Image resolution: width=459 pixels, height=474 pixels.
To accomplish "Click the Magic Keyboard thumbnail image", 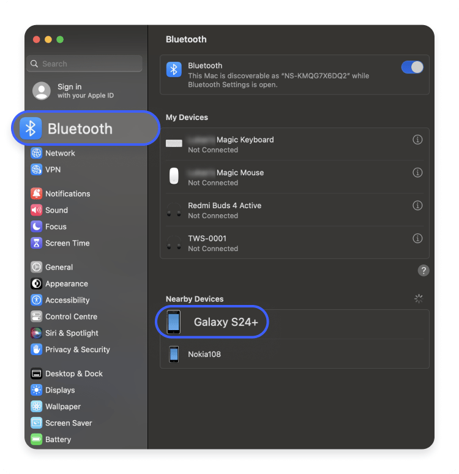I will pos(174,143).
